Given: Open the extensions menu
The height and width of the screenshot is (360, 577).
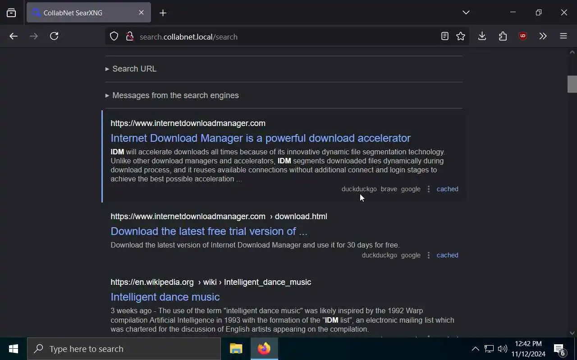Looking at the screenshot, I should point(503,36).
